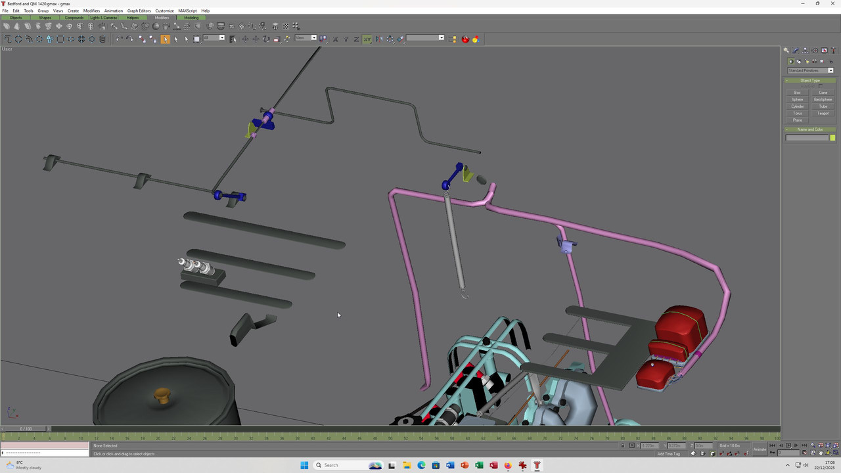Click the Teapot primitive button
Image resolution: width=841 pixels, height=473 pixels.
click(823, 113)
